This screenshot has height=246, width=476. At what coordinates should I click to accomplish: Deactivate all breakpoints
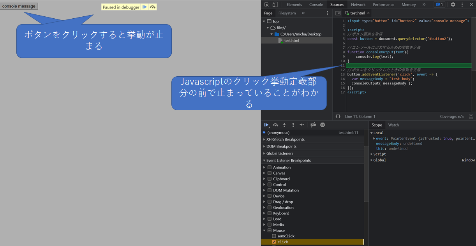coord(313,125)
